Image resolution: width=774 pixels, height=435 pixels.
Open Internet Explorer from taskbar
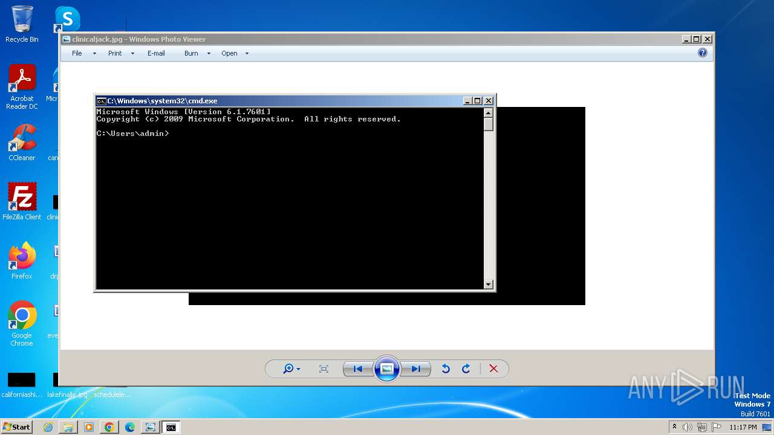48,427
